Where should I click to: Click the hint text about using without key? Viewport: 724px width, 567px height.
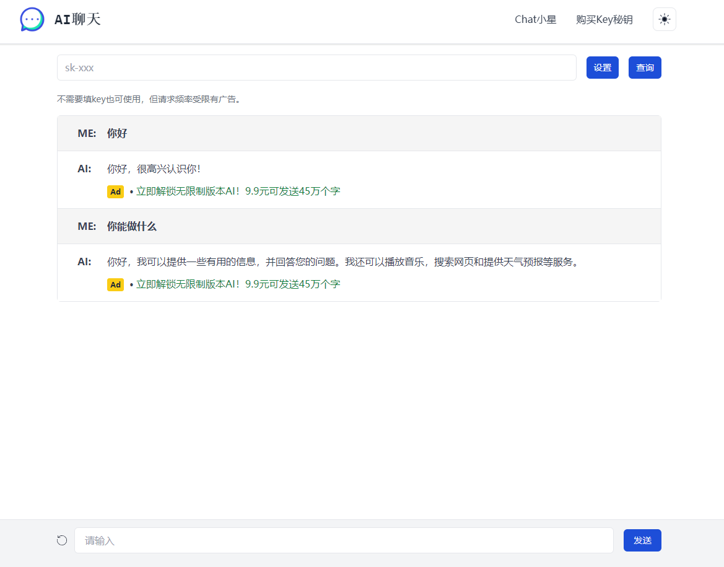[x=149, y=99]
